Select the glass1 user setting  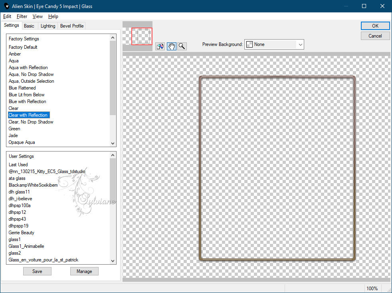pyautogui.click(x=14, y=239)
